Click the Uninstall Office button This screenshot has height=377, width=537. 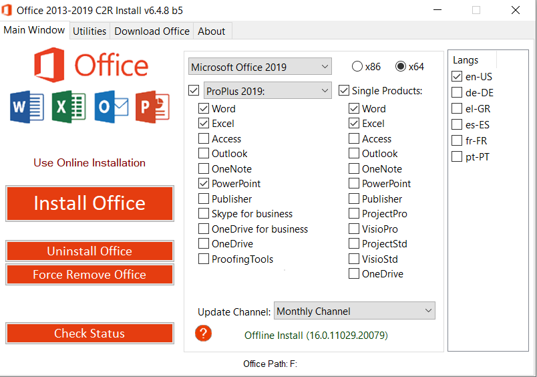(x=89, y=251)
